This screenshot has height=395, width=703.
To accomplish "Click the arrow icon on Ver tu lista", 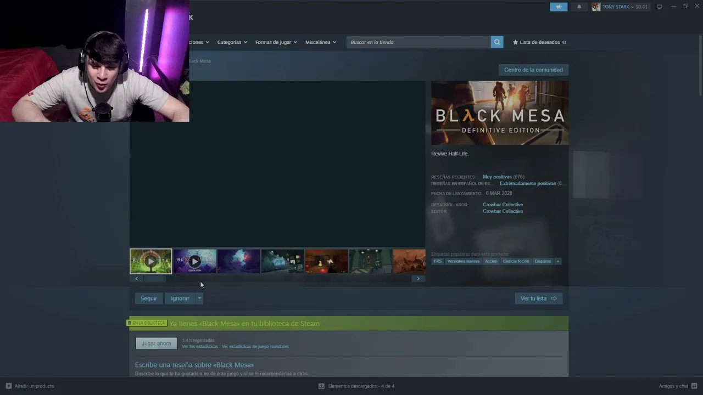I will point(554,298).
